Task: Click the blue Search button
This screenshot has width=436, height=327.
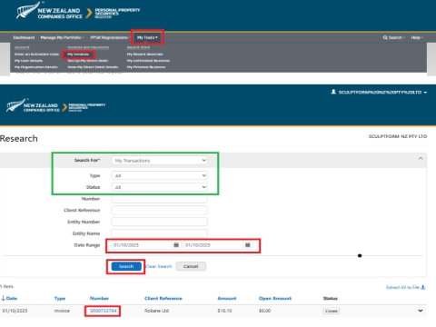Action: point(126,266)
